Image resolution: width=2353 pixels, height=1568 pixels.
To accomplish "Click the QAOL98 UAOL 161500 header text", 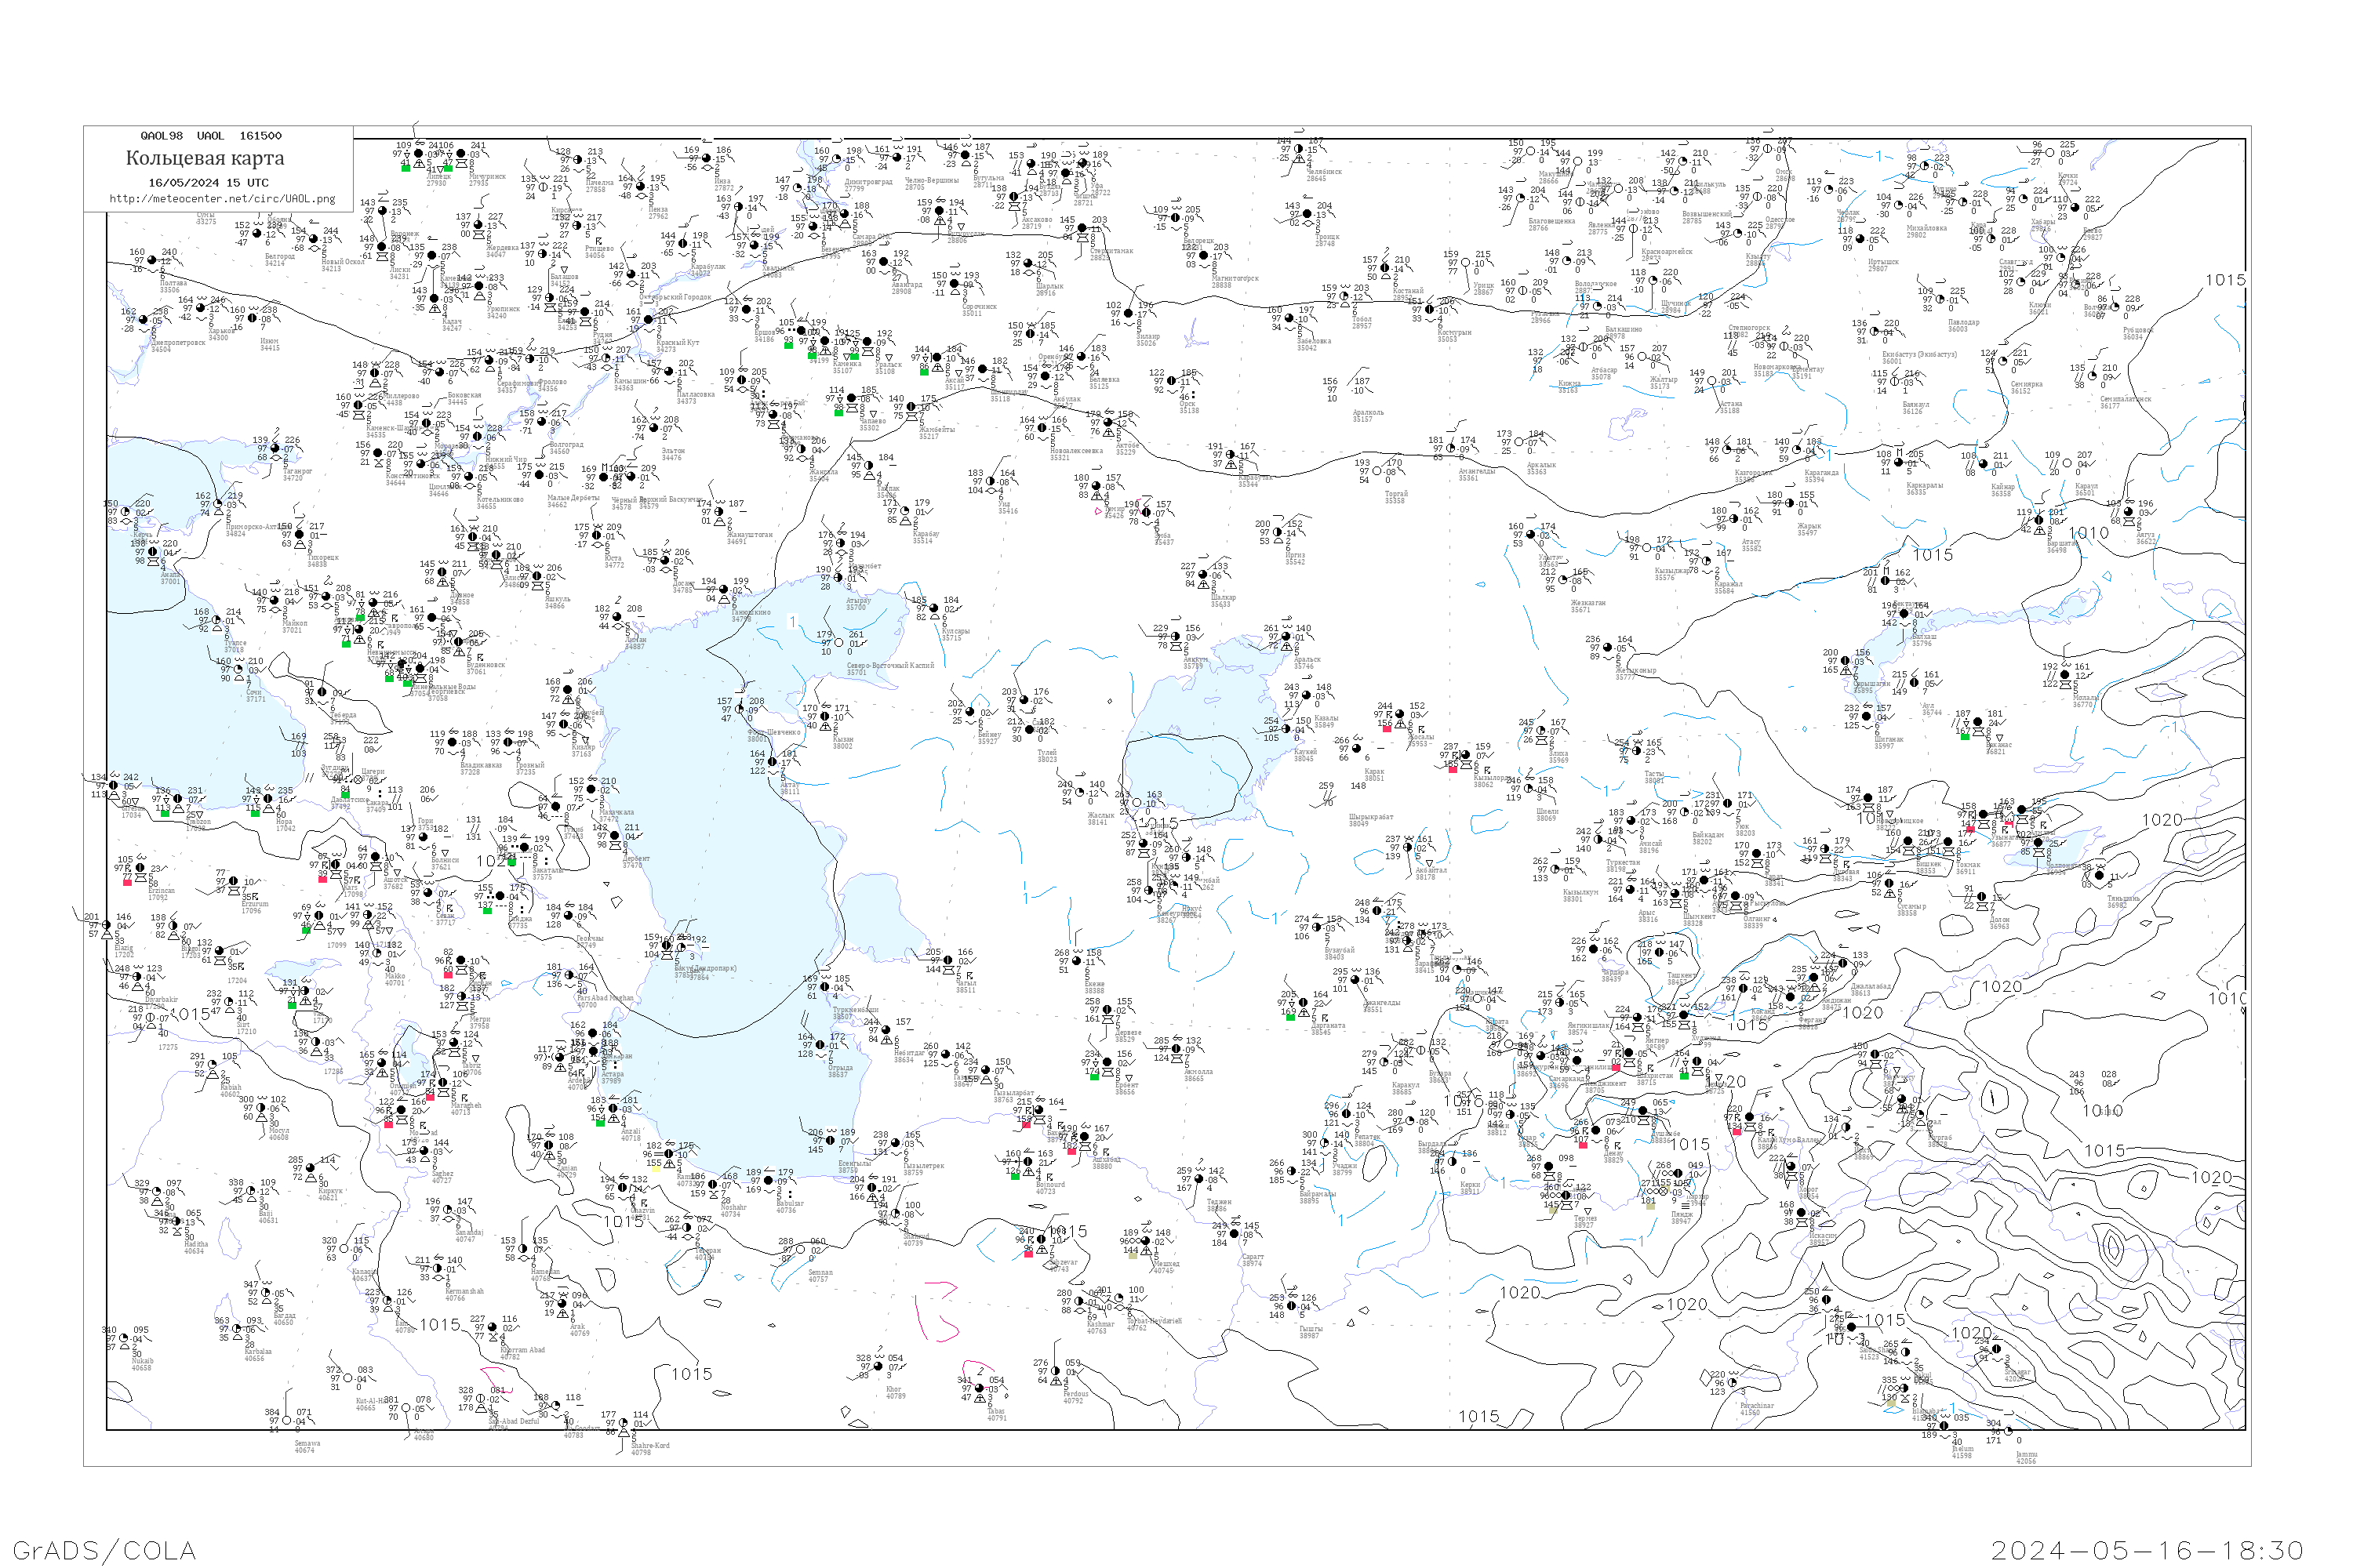I will (211, 136).
